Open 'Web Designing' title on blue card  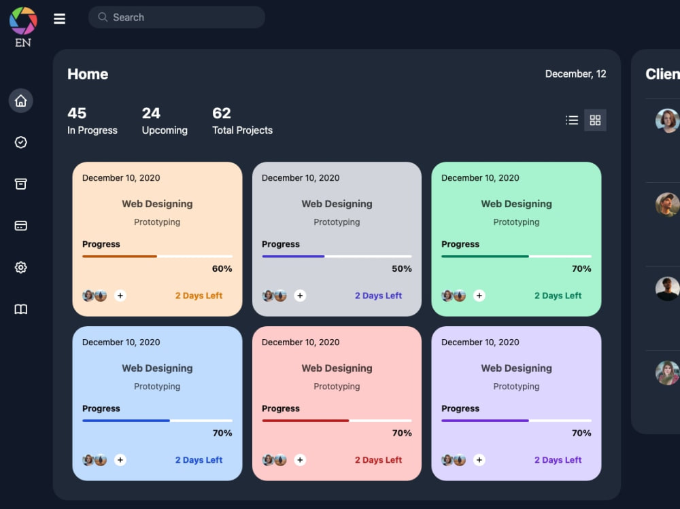(157, 368)
